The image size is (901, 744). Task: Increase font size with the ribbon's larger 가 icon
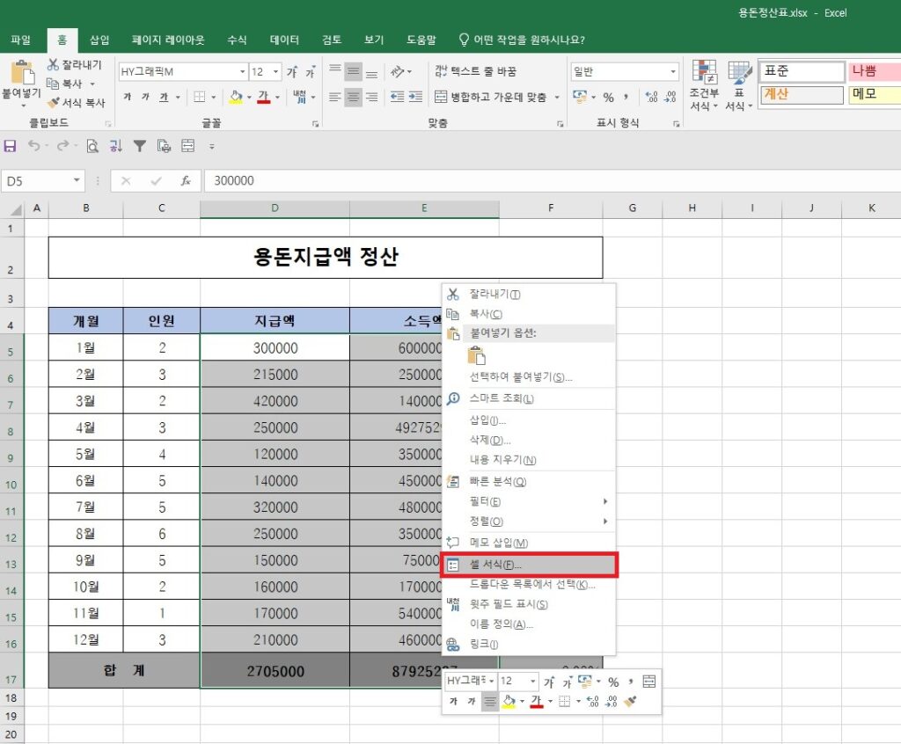pos(292,72)
